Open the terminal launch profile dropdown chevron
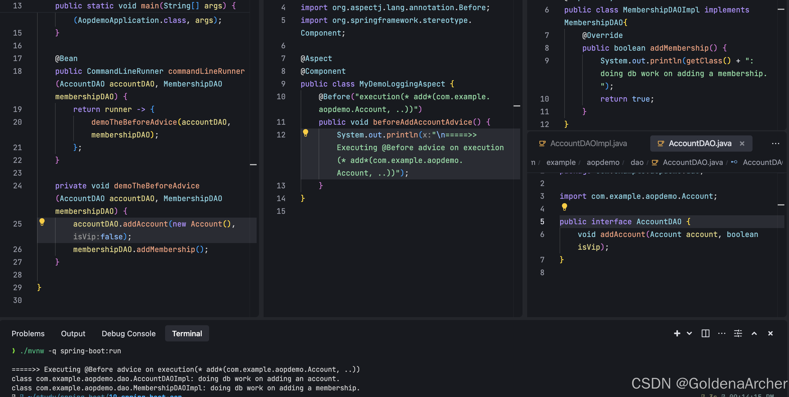Screen dimensions: 789x397 [689, 333]
